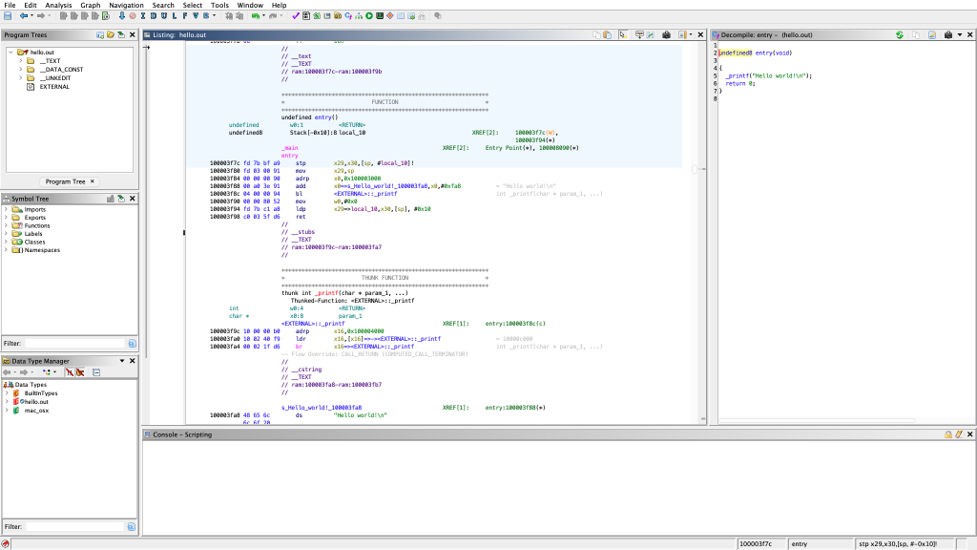
Task: Expand the Functions folder in Symbol Tree
Action: pyautogui.click(x=6, y=225)
